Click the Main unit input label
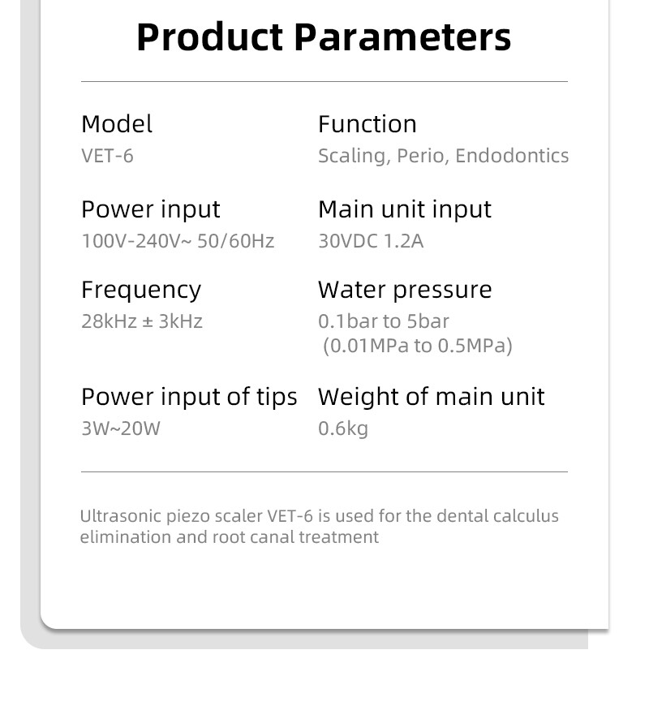The width and height of the screenshot is (649, 706). (404, 209)
